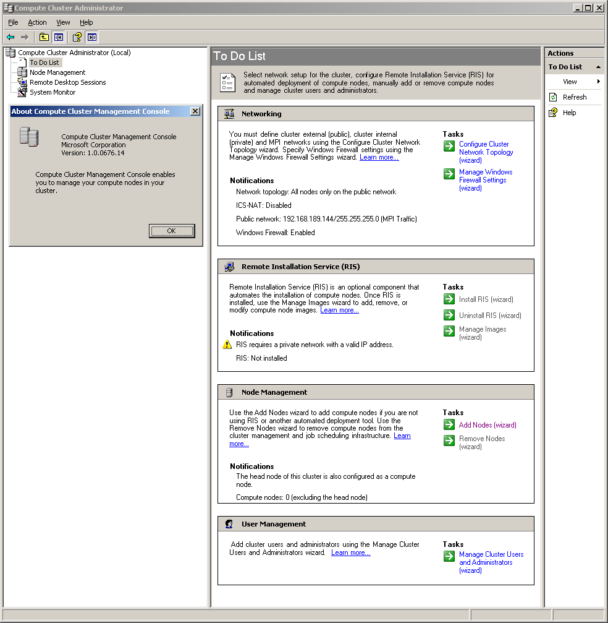Click green arrow beside Manage Windows Firewall Settings
608x623 pixels.
tap(449, 174)
